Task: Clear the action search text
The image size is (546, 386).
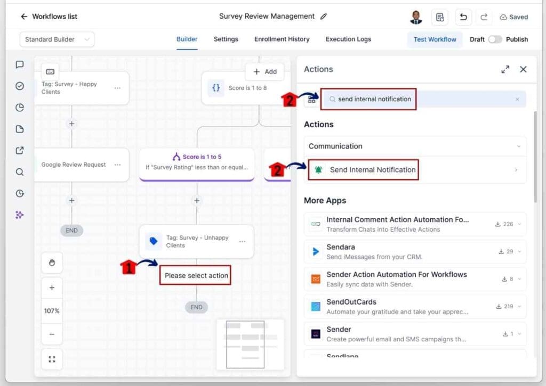Action: (x=517, y=100)
